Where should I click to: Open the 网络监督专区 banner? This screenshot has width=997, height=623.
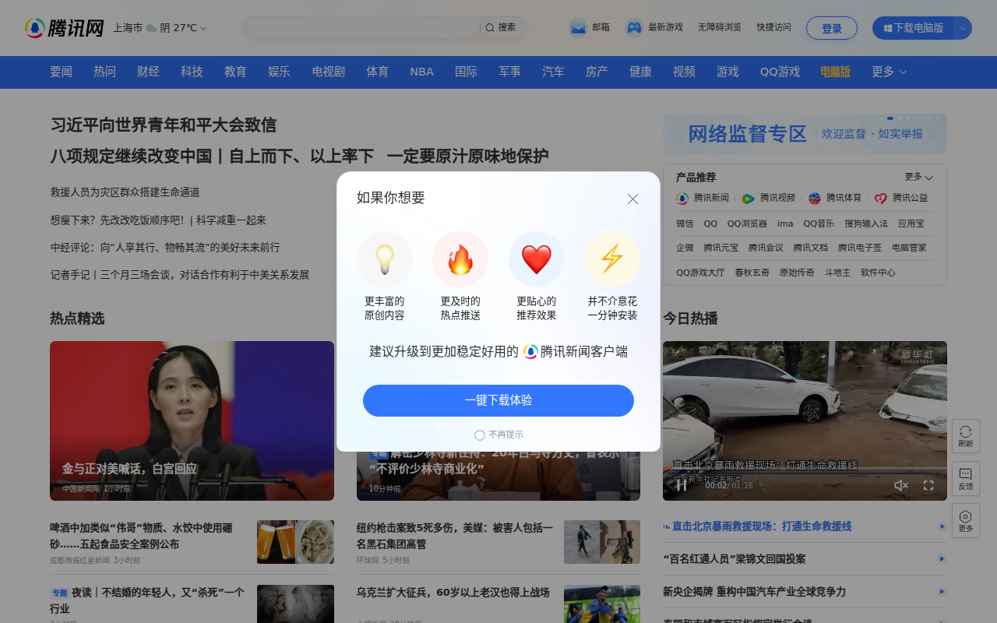[805, 134]
